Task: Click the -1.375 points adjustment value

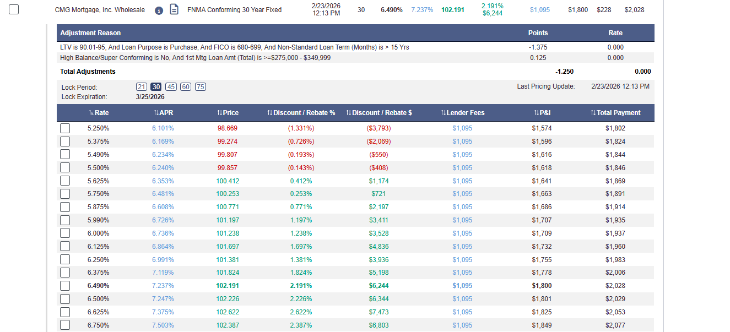Action: (x=538, y=47)
